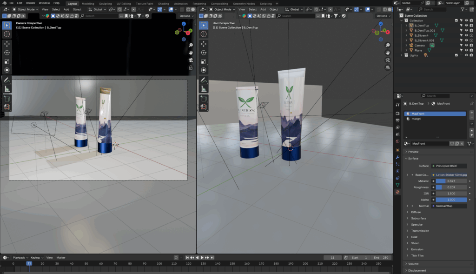Hide B_DentTup.001 in viewport with eye icon

pos(466,30)
